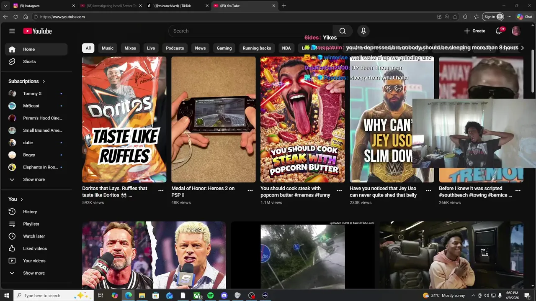Open Tommy G channel subscription
536x301 pixels.
tap(36, 94)
